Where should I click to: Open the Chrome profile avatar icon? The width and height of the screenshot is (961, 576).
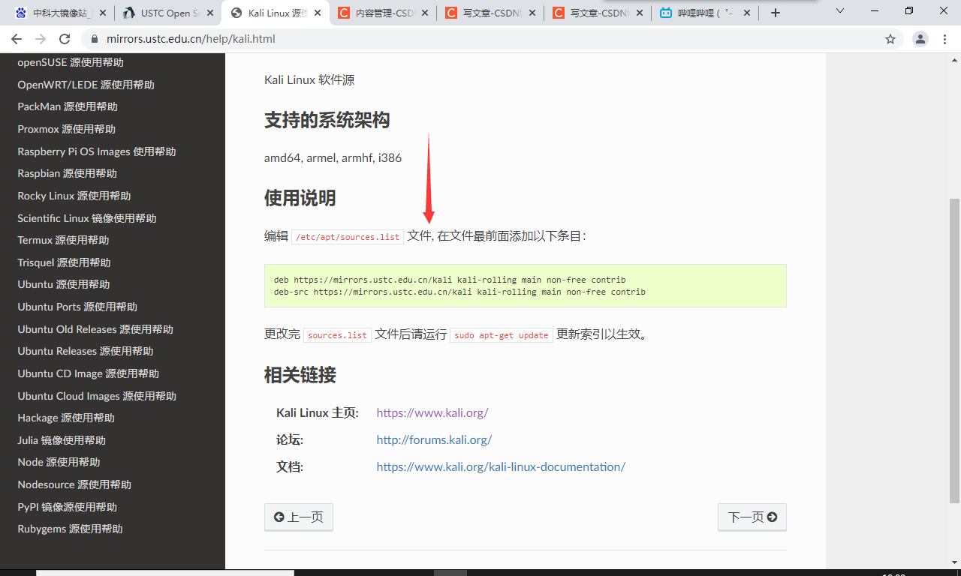(920, 39)
